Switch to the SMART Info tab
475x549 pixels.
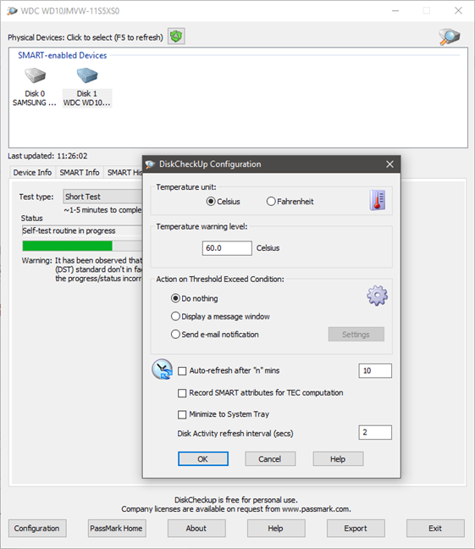(x=80, y=173)
